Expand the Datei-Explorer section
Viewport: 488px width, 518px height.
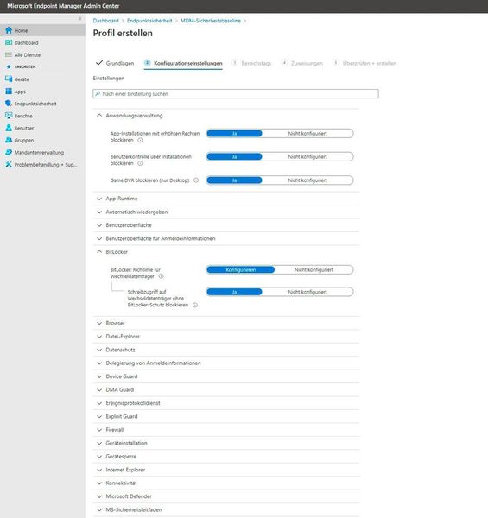click(x=226, y=337)
